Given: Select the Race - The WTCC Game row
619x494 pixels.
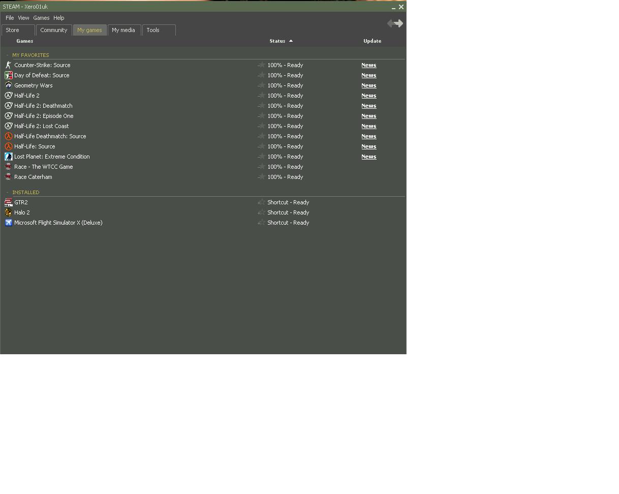Looking at the screenshot, I should [203, 167].
